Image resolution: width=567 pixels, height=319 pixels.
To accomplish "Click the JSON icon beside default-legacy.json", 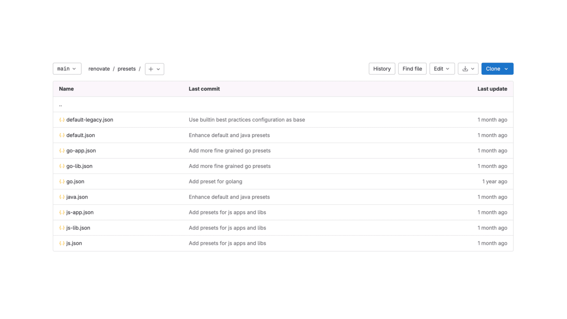I will point(62,120).
